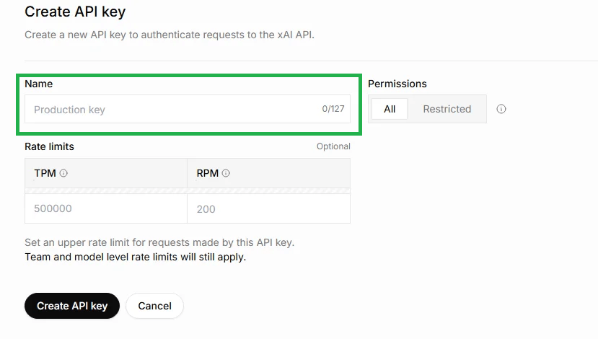The height and width of the screenshot is (339, 598).
Task: Select the All permissions option
Action: 390,109
